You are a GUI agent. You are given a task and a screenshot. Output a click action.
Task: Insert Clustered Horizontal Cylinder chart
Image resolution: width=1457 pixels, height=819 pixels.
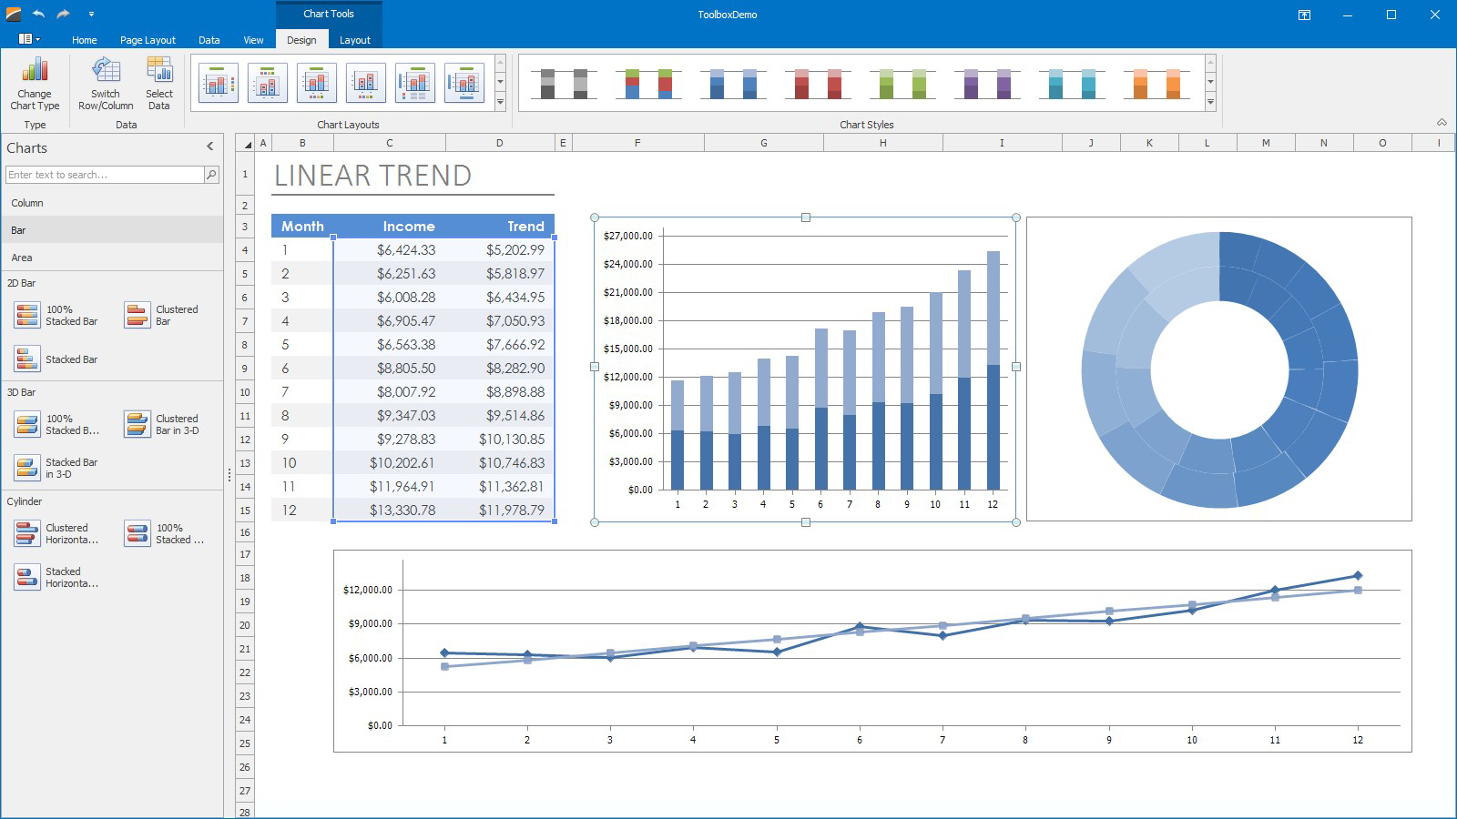27,533
